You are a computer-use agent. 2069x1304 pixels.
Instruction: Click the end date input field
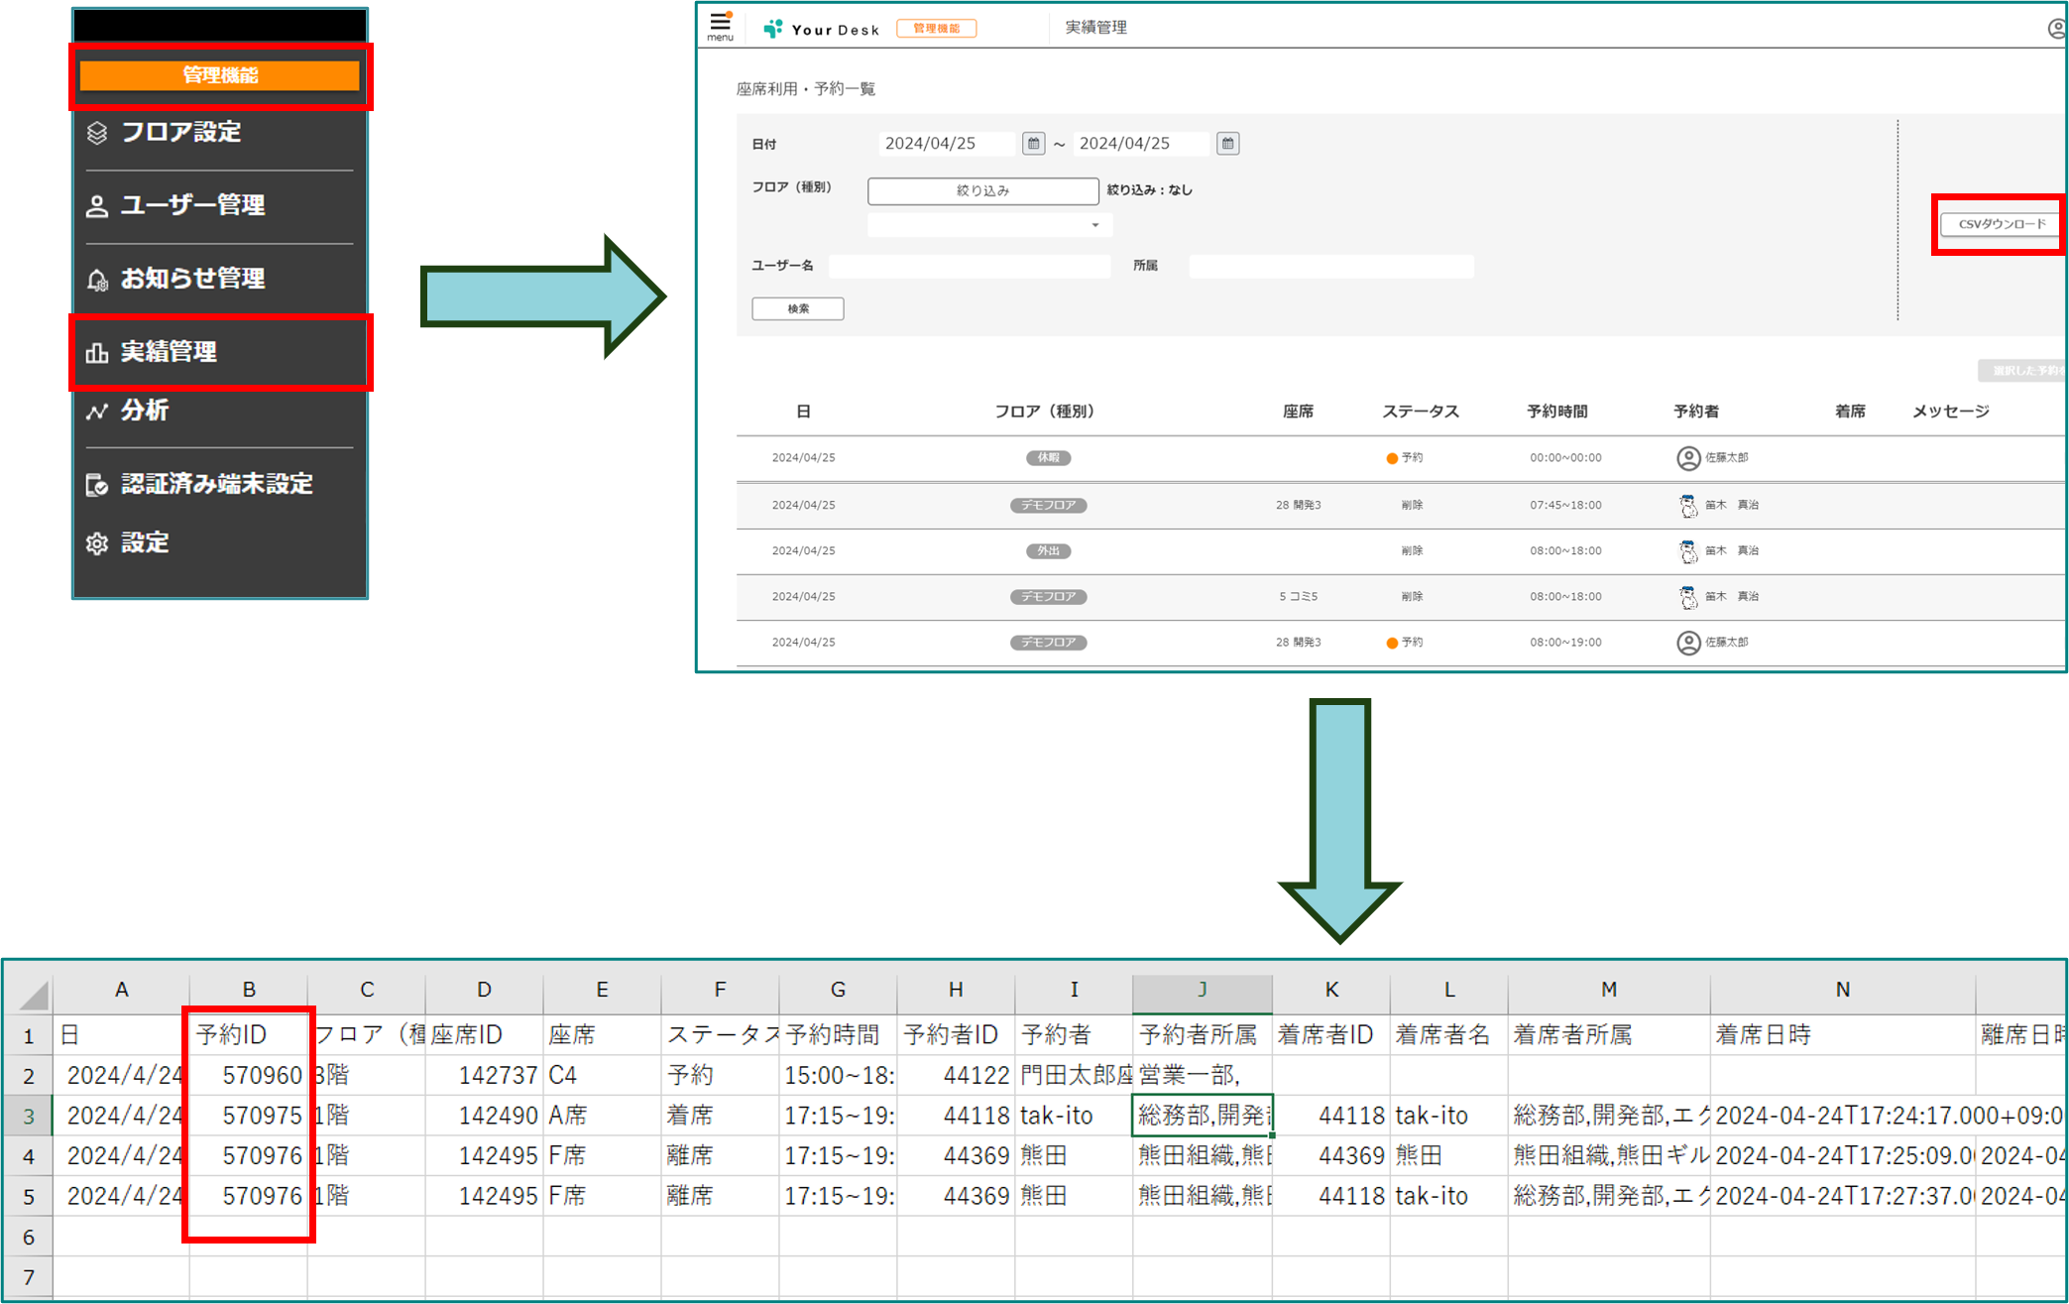click(1142, 144)
